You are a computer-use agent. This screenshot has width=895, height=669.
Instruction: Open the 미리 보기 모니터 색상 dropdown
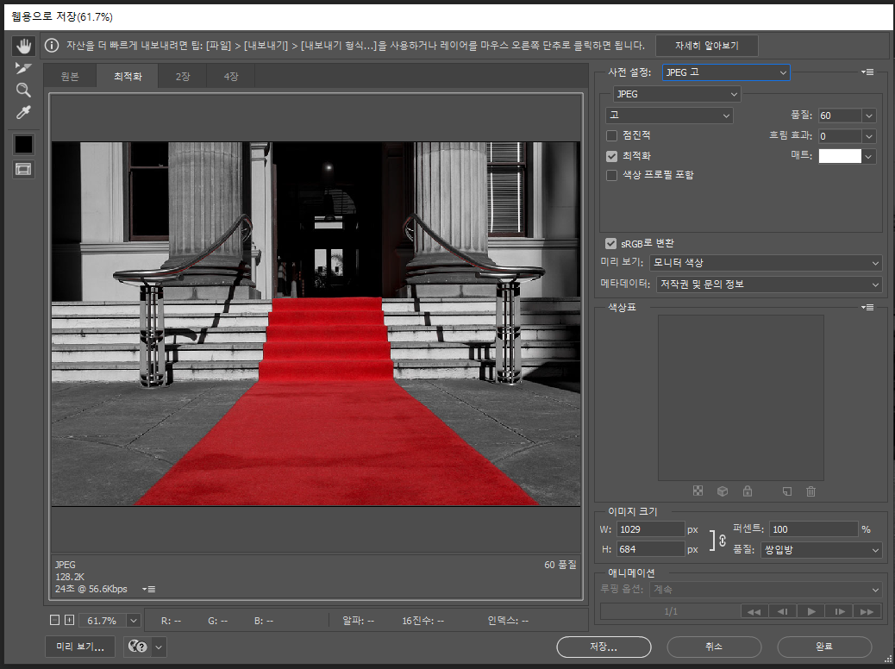click(x=765, y=262)
